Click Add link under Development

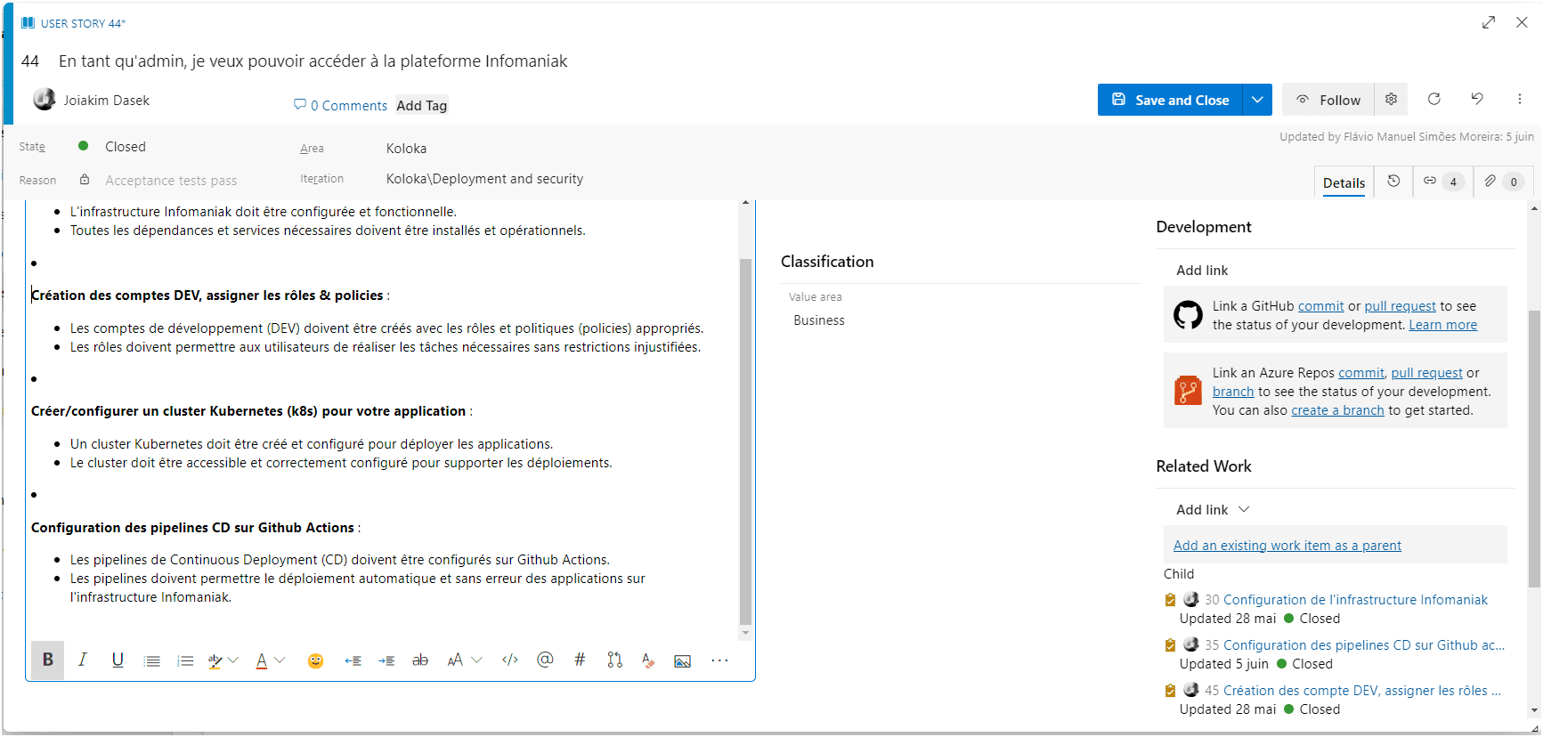tap(1202, 271)
